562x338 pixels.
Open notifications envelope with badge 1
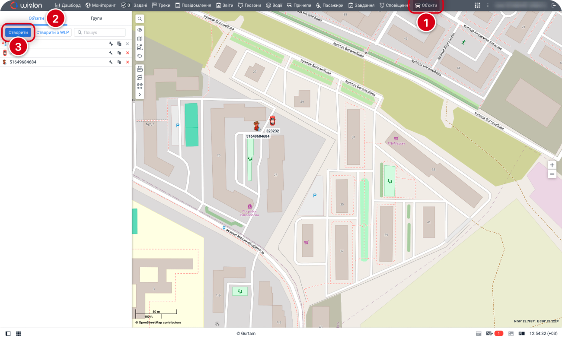coord(495,334)
